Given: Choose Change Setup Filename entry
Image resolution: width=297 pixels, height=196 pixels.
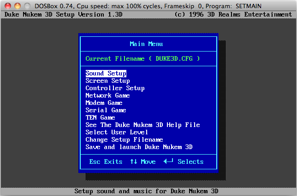Looking at the screenshot, I should coord(124,140).
